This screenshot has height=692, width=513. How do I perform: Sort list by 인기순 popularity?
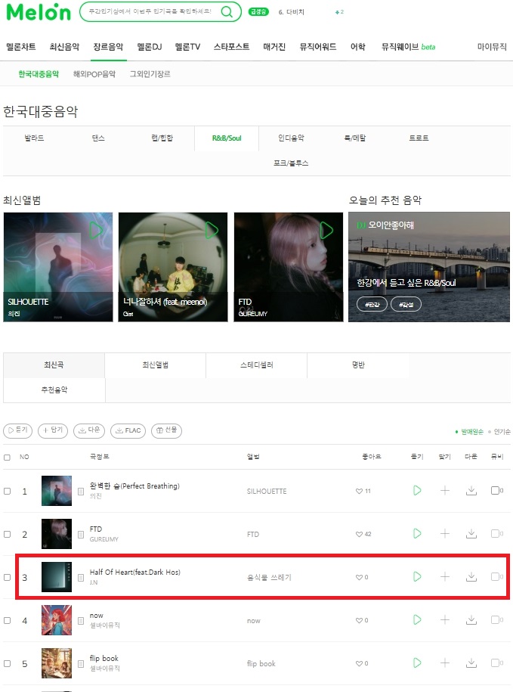[502, 431]
